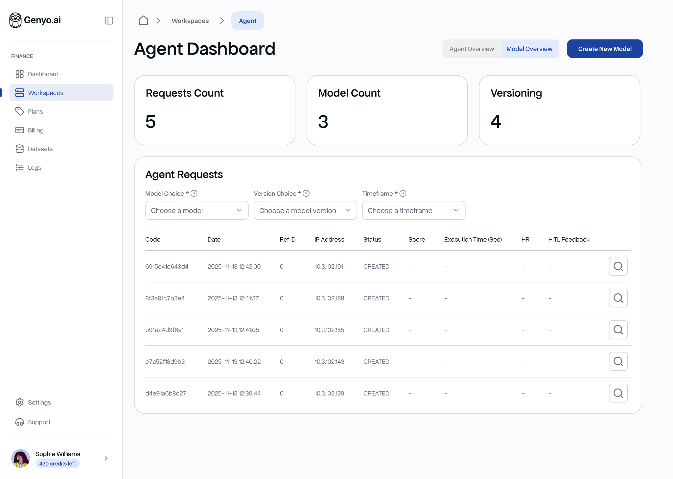The image size is (673, 479).
Task: Click the Create New Model button
Action: [605, 49]
